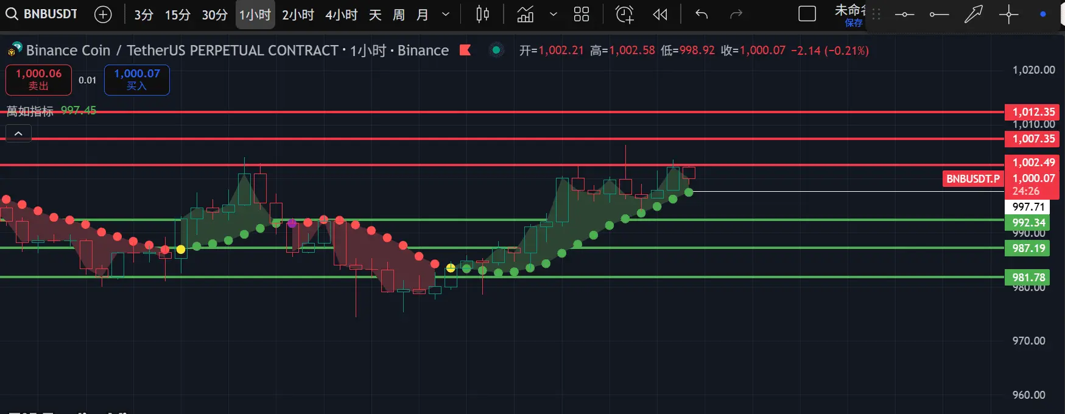
Task: Click the BNB coin logo icon
Action: tap(15, 50)
